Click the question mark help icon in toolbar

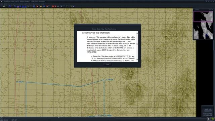[71, 6]
